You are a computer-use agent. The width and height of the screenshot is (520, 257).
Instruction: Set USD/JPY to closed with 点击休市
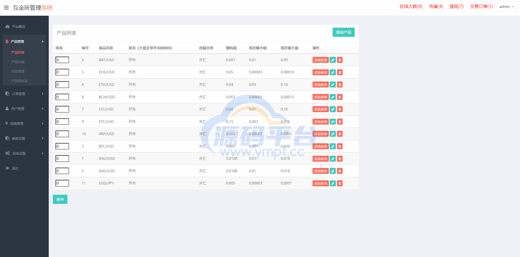click(321, 183)
